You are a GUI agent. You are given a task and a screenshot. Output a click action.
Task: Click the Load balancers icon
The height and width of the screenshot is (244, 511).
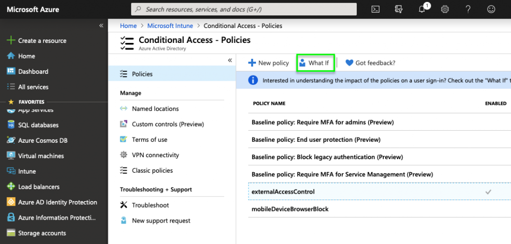10,187
